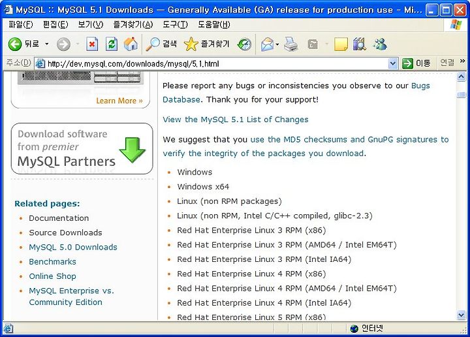Click the Back arrow toolbar icon
The width and height of the screenshot is (470, 337).
coord(14,44)
